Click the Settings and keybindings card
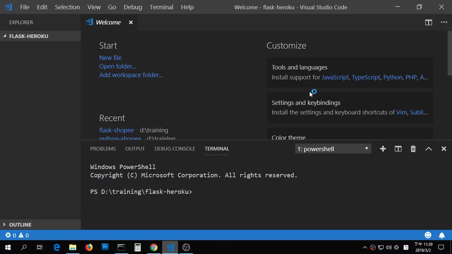 [350, 108]
